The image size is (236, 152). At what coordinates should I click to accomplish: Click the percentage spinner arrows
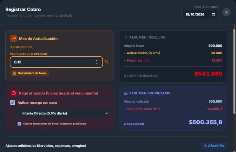tap(97, 62)
